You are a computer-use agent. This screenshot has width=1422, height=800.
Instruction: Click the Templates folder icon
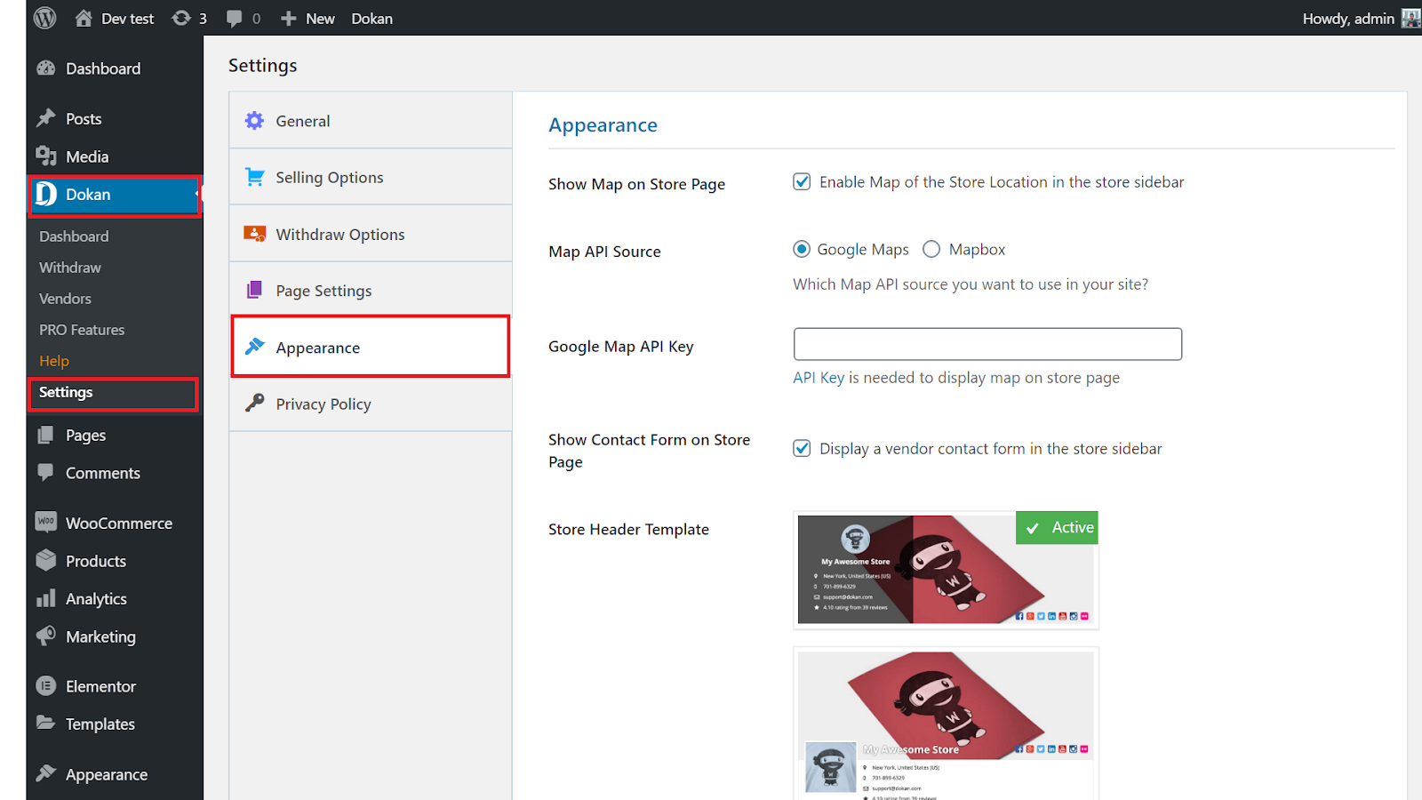point(46,723)
